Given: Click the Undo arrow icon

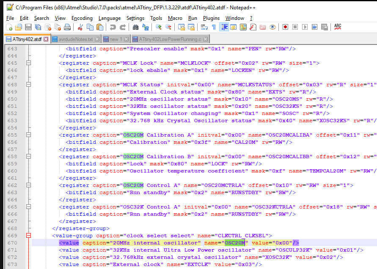Looking at the screenshot, I should coord(113,27).
